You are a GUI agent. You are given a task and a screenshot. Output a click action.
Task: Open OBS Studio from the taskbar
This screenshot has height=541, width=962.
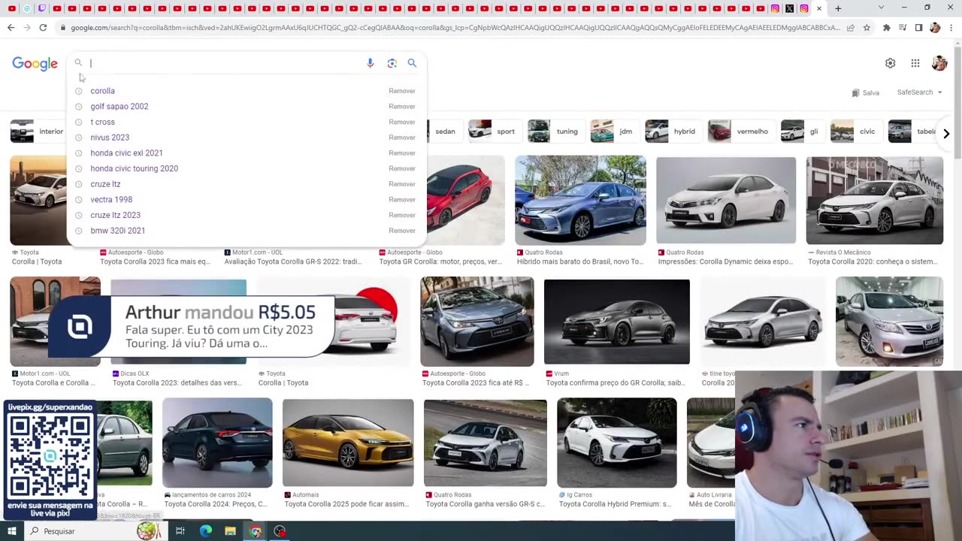(280, 531)
